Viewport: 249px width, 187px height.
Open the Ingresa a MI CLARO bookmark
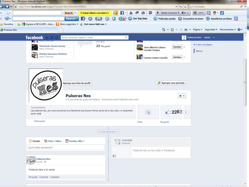pyautogui.click(x=38, y=24)
